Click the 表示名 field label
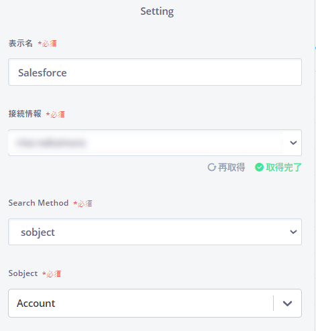This screenshot has width=316, height=331. point(21,44)
